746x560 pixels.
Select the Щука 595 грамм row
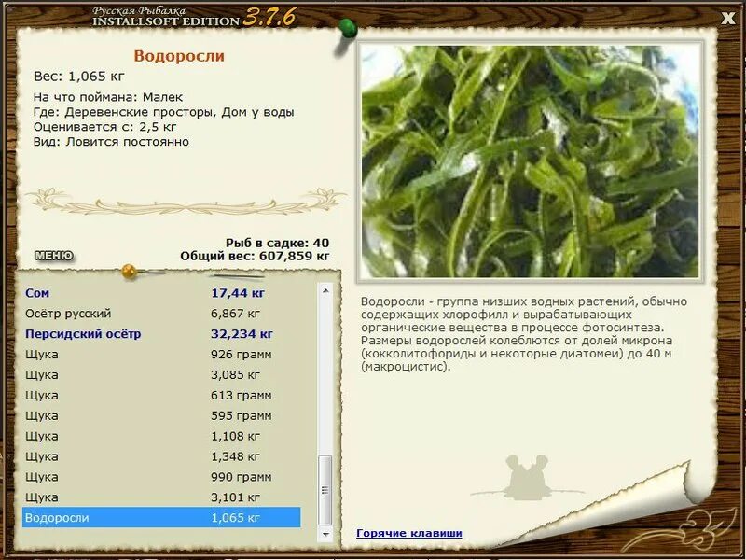tap(161, 415)
